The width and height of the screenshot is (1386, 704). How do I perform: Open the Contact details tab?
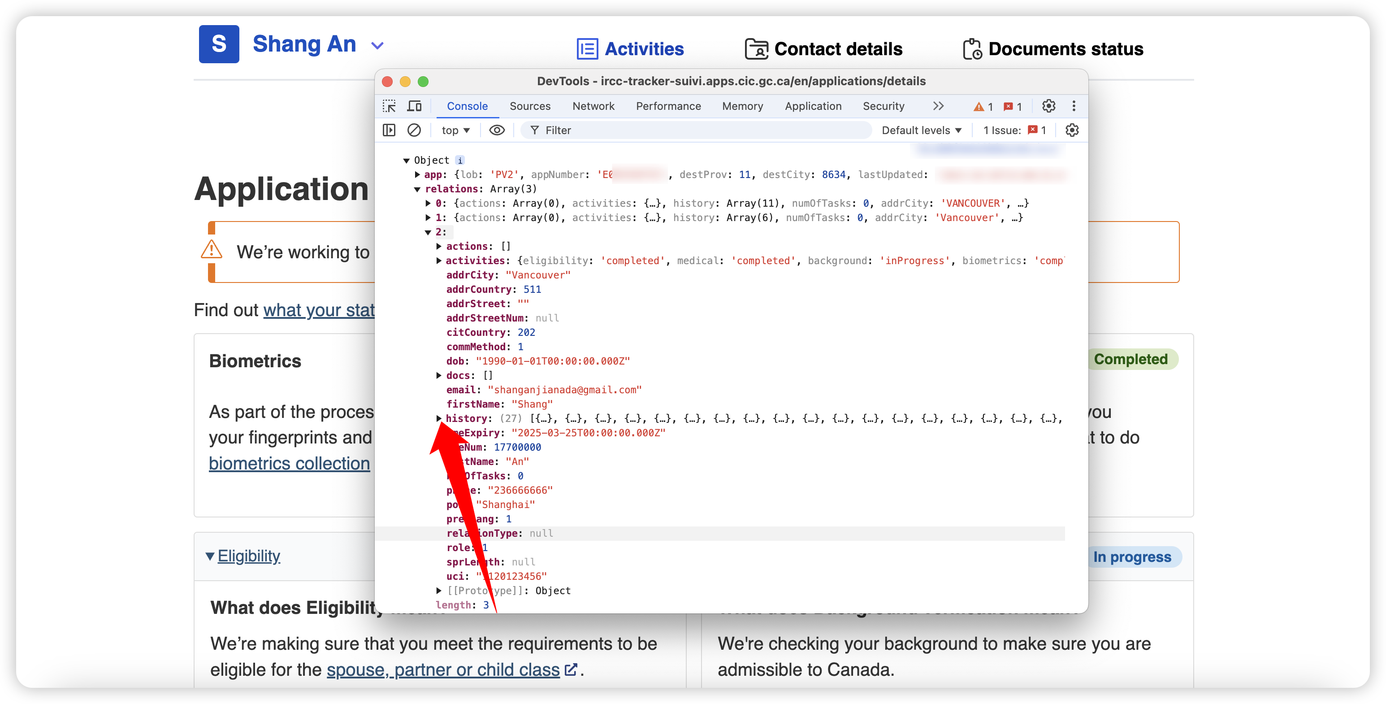tap(824, 49)
